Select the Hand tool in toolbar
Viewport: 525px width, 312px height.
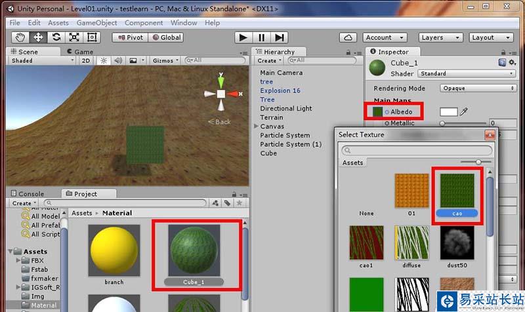(20, 37)
